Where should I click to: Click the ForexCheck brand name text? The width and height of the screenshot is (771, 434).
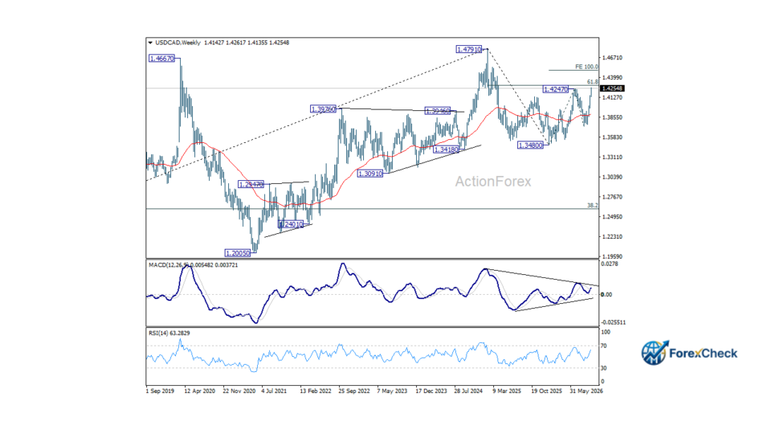[x=704, y=354]
